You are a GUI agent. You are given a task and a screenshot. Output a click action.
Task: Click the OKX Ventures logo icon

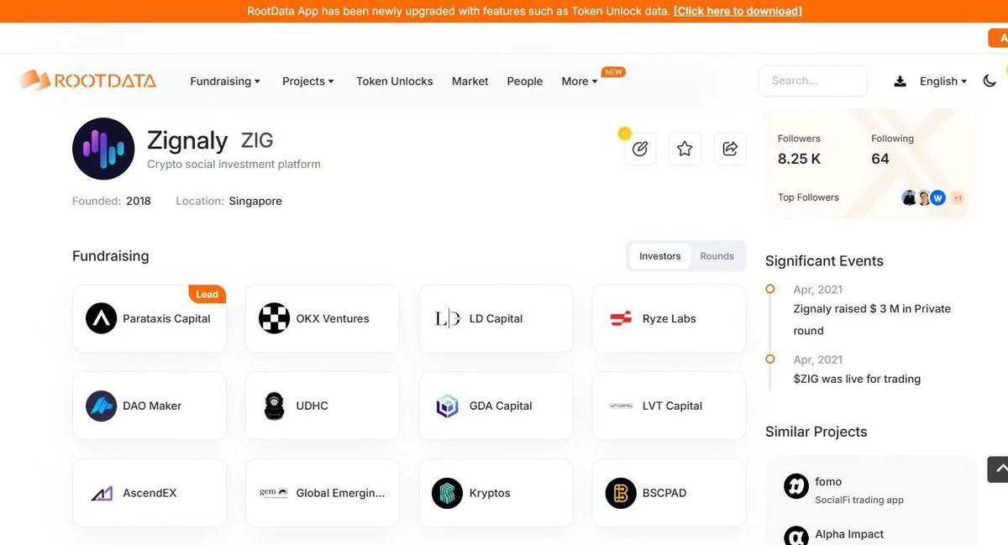(x=275, y=318)
